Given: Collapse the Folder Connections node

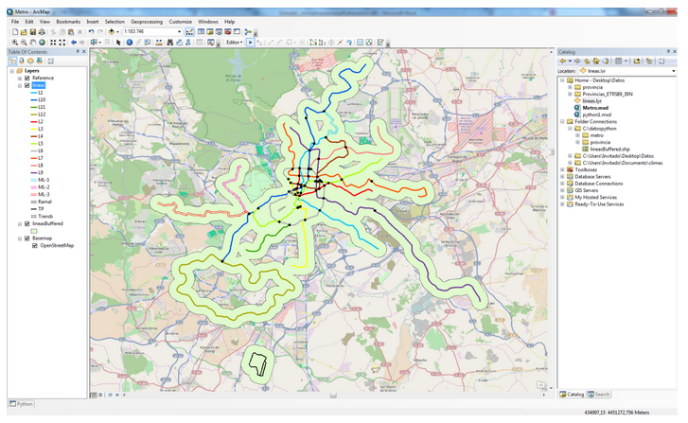Looking at the screenshot, I should 562,121.
